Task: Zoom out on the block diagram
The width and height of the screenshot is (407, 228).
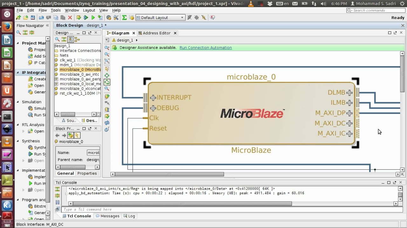Action: click(107, 54)
